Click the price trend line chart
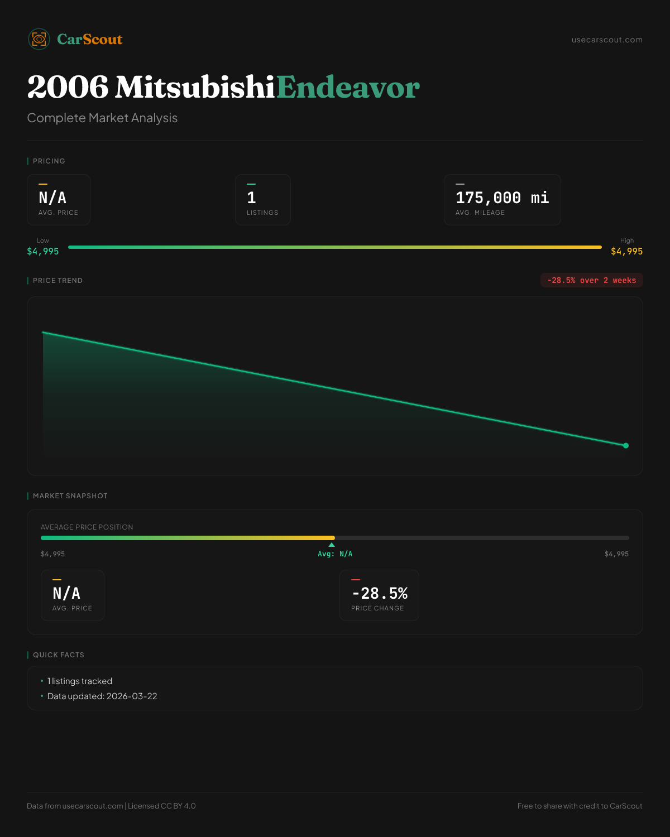 coord(335,388)
